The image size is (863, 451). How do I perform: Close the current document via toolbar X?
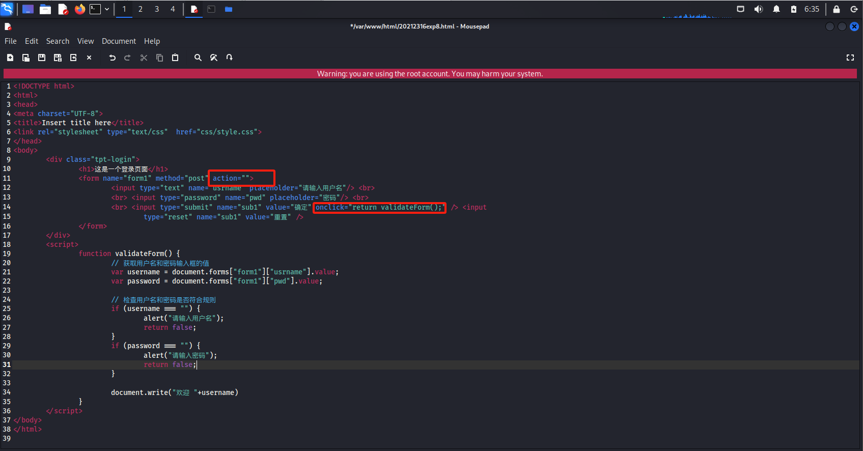point(89,58)
